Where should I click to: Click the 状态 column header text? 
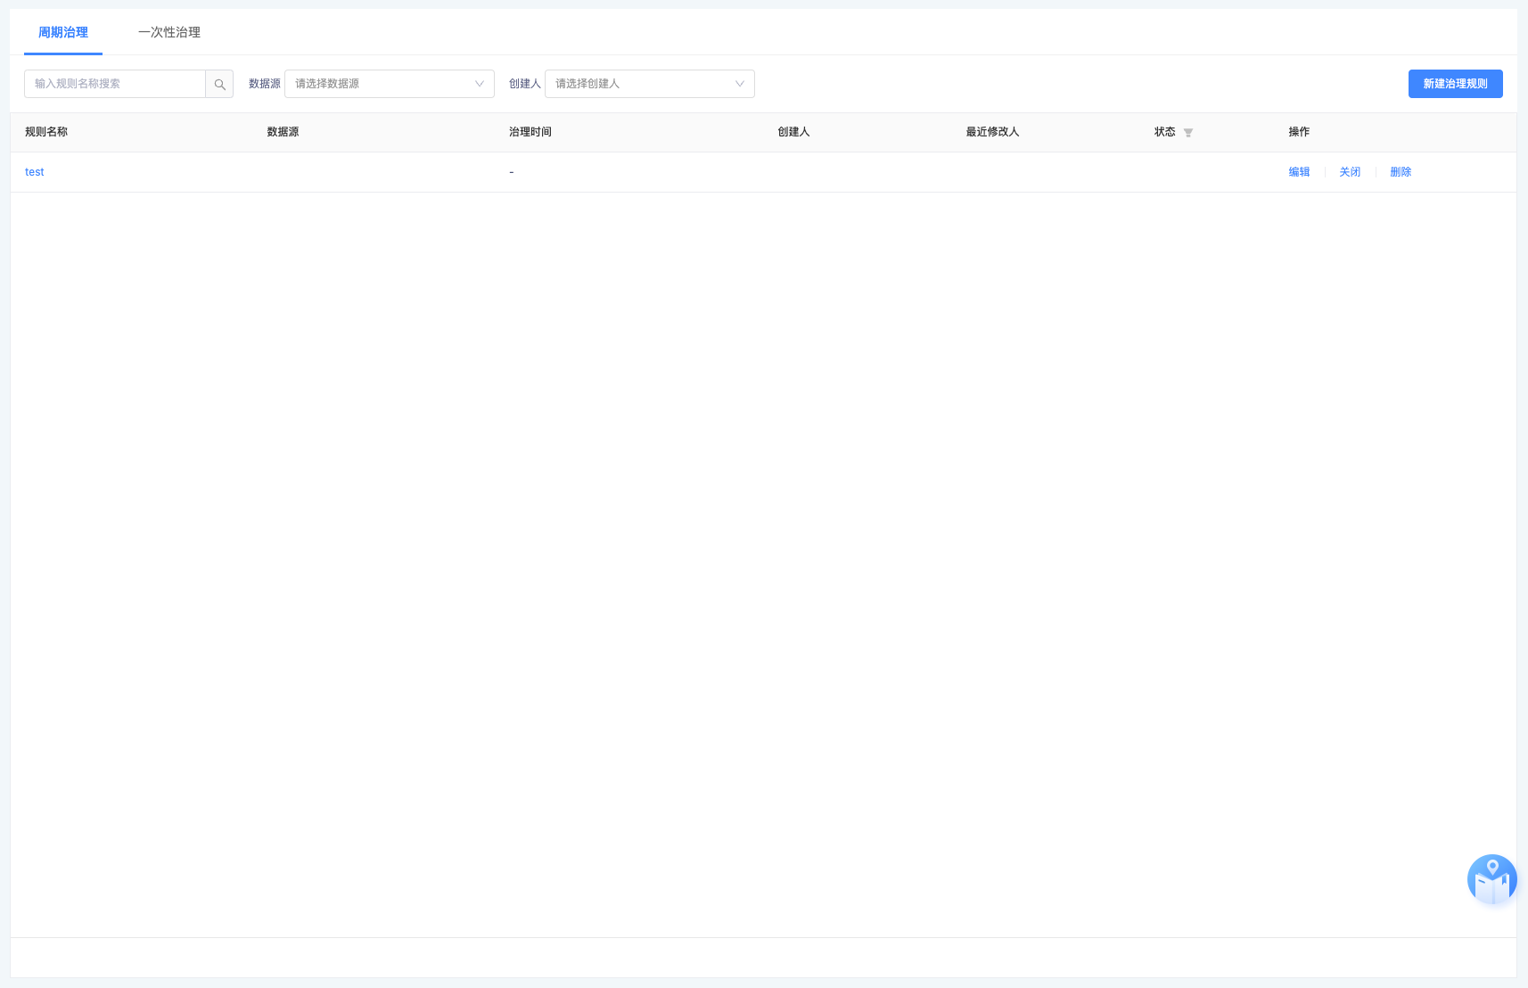1164,132
